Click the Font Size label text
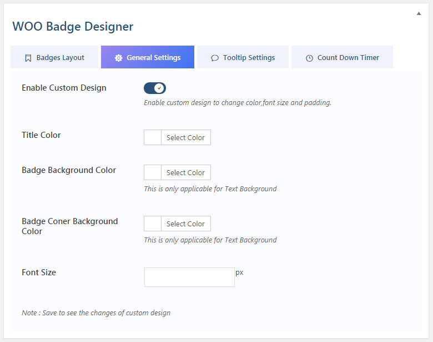The height and width of the screenshot is (342, 433). pyautogui.click(x=39, y=272)
